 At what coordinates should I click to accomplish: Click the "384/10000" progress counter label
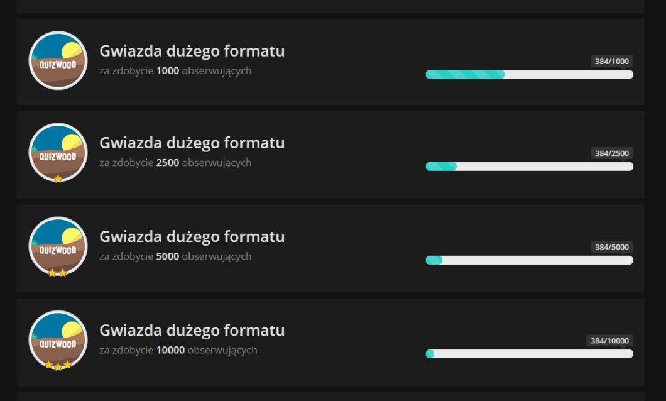click(609, 341)
